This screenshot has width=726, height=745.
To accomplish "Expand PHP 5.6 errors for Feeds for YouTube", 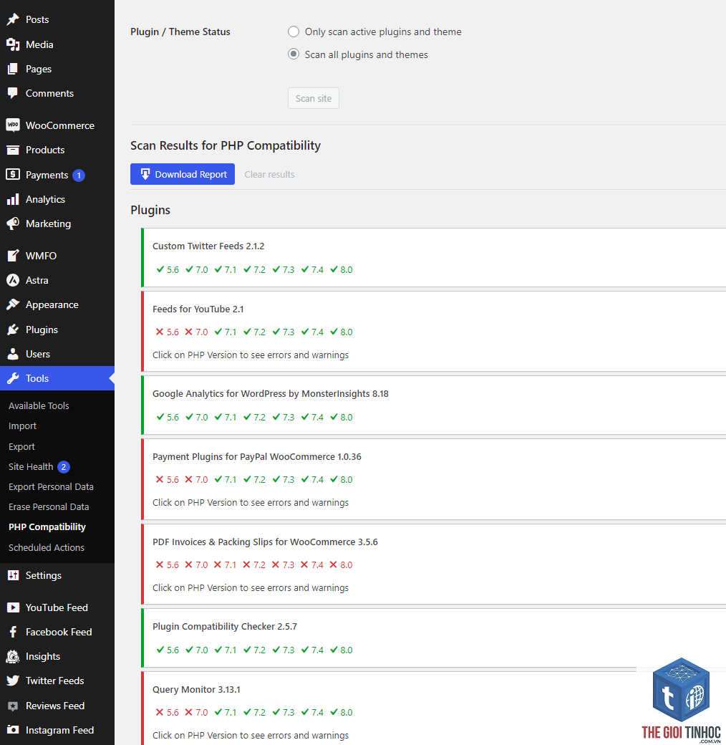I will click(x=168, y=332).
